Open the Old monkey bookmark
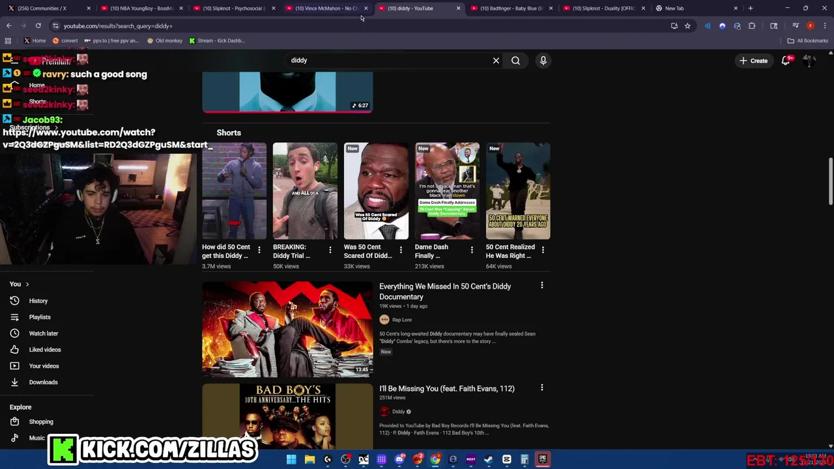 [165, 40]
